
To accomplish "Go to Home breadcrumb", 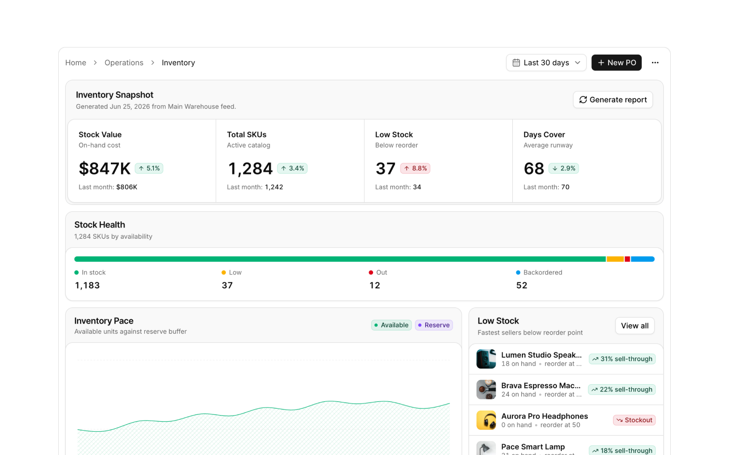I will 75,63.
